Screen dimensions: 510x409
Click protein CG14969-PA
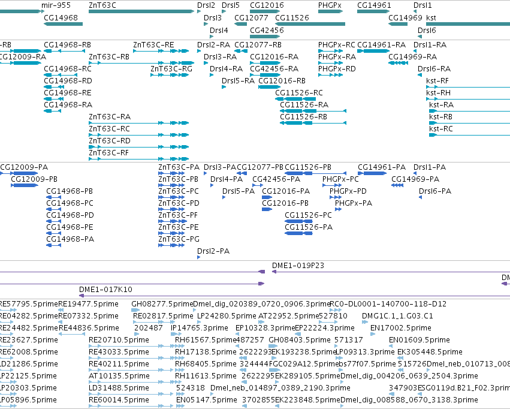(415, 179)
